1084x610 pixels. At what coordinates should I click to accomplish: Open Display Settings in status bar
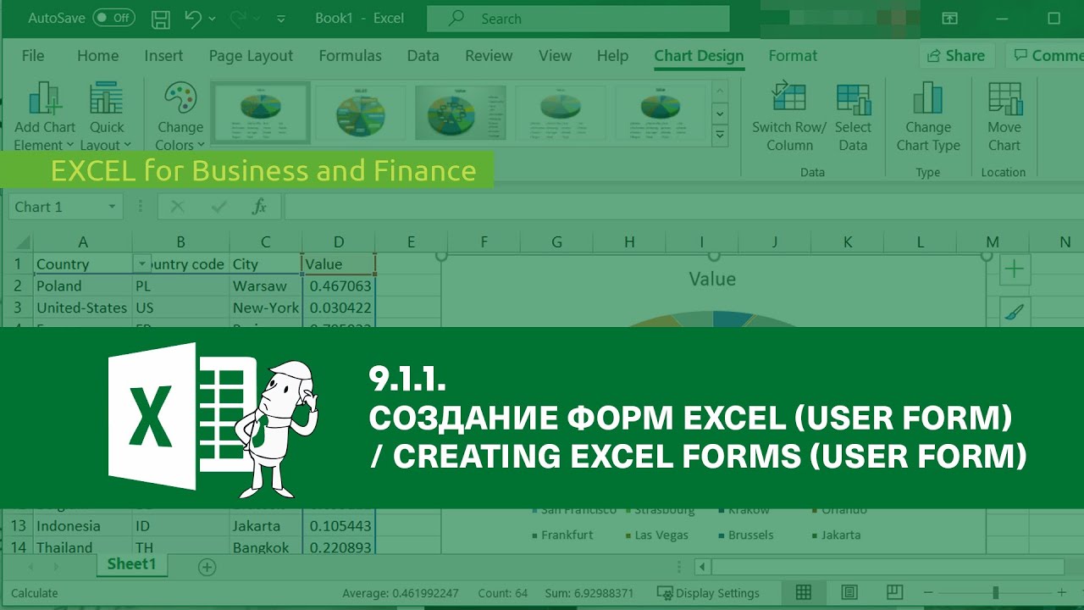tap(708, 593)
